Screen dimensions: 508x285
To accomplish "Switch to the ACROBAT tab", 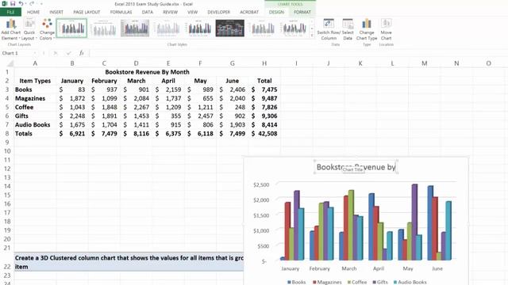I will (x=249, y=12).
